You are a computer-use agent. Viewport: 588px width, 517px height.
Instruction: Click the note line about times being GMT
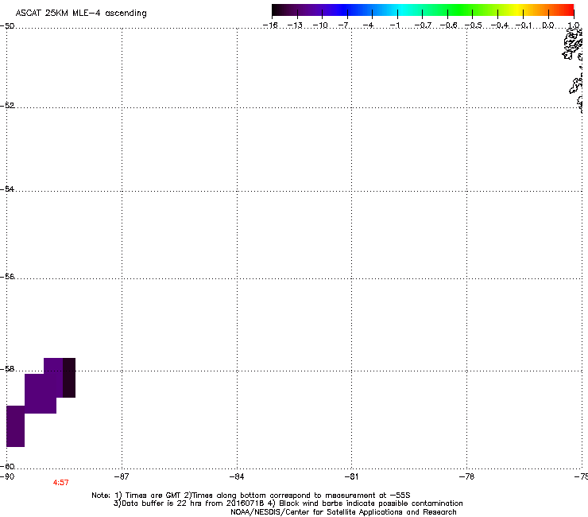(x=251, y=496)
